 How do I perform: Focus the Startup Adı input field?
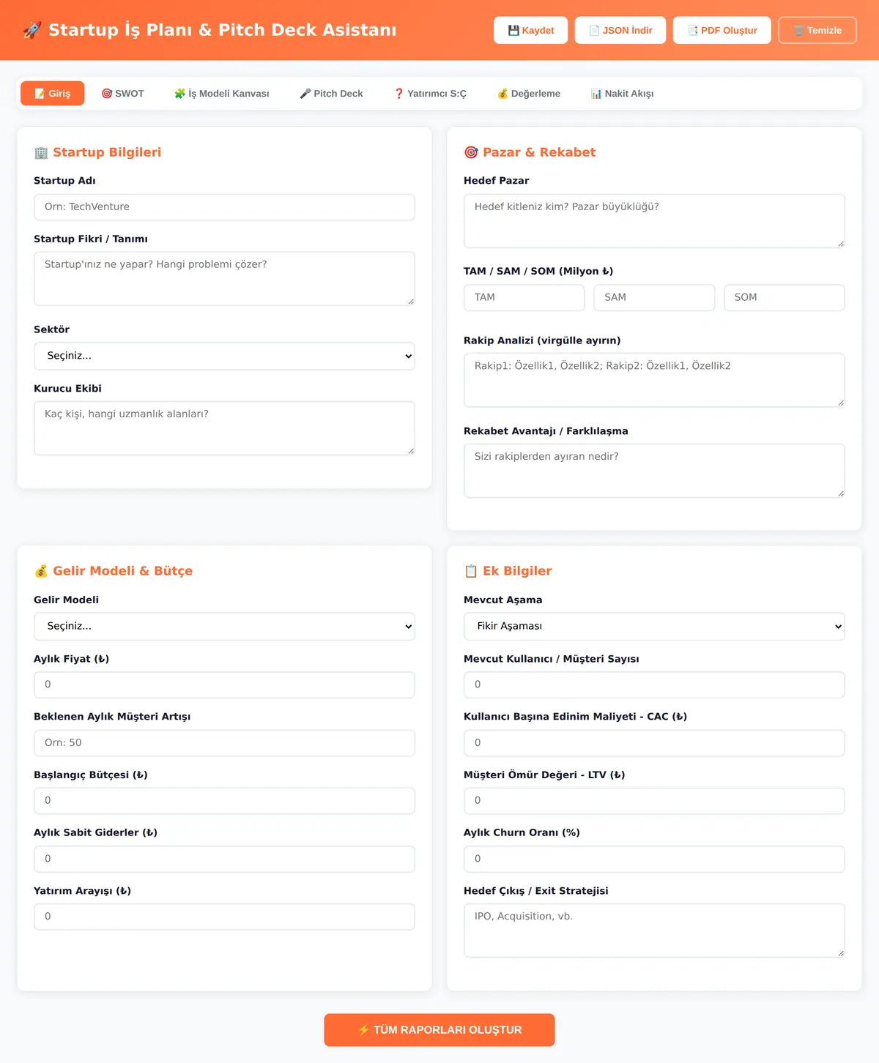(224, 207)
